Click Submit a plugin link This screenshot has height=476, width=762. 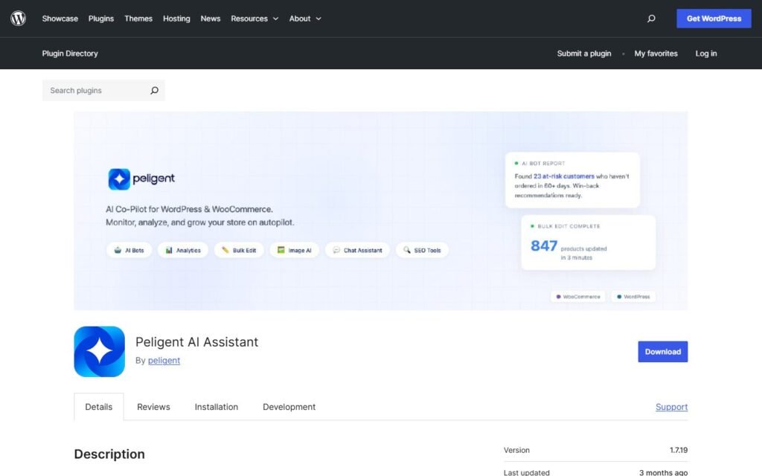click(x=584, y=54)
